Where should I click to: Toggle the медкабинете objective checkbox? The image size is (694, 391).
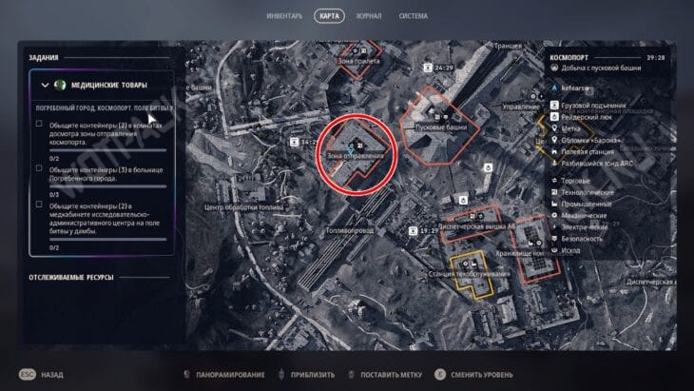coord(39,205)
